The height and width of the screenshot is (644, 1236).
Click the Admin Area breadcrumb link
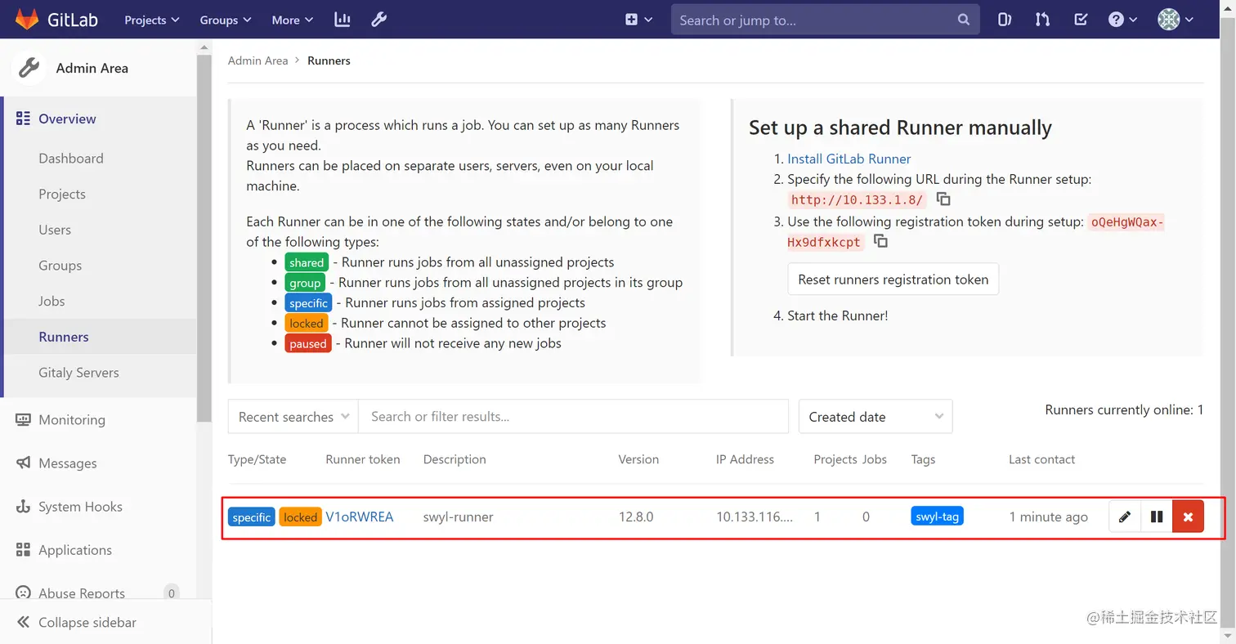click(x=257, y=60)
